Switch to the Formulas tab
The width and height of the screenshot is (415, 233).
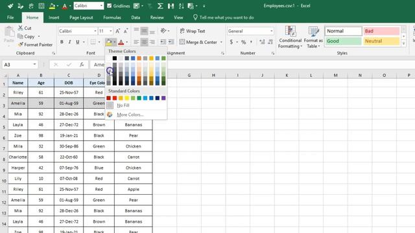tap(112, 17)
